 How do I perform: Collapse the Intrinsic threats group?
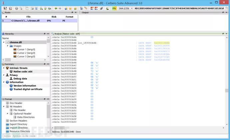4,68
